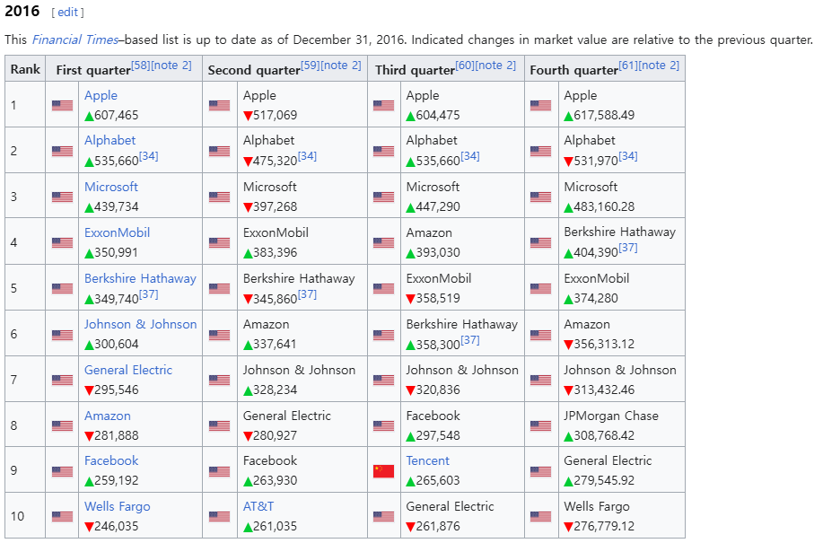
Task: Click the US flag beside Third quarter Apple
Action: 383,105
